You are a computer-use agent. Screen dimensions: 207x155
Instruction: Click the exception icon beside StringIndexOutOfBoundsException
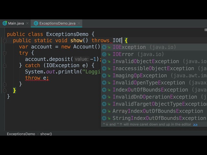click(104, 119)
